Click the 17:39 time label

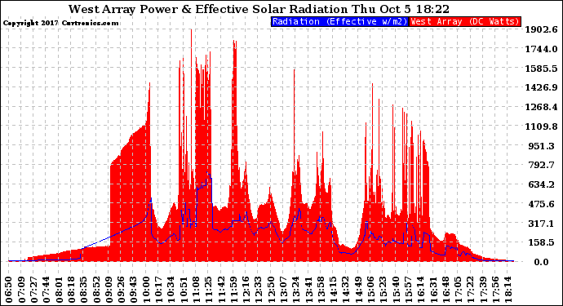click(x=484, y=290)
